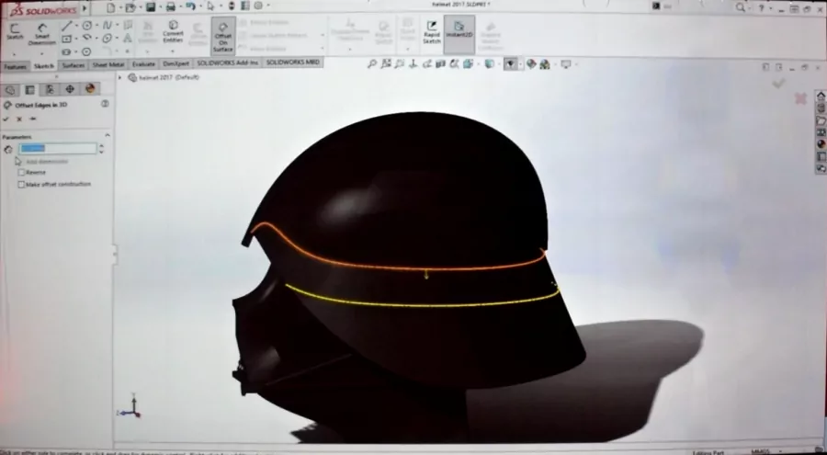Viewport: 827px width, 455px height.
Task: Switch to the Sketch tab
Action: click(44, 66)
